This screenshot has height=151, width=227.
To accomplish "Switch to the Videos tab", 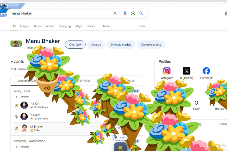I will (x=50, y=26).
